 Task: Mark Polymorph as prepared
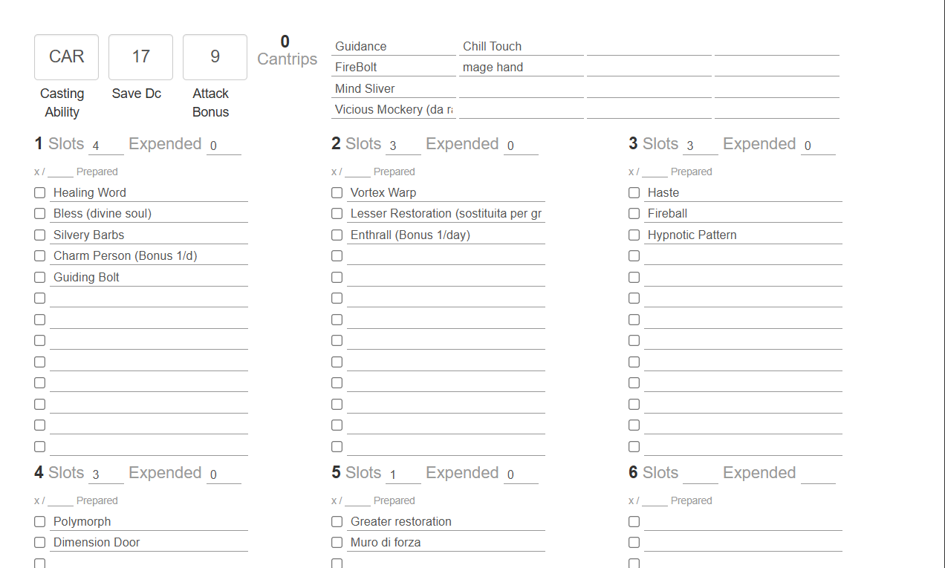(x=39, y=521)
